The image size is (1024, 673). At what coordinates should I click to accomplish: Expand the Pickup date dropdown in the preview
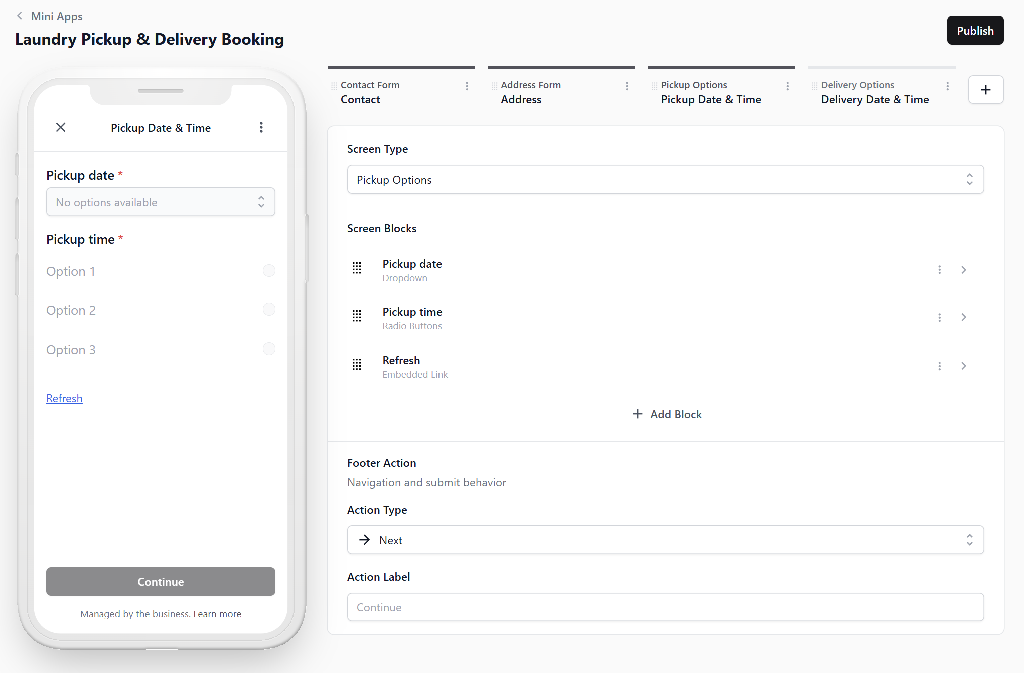coord(161,202)
